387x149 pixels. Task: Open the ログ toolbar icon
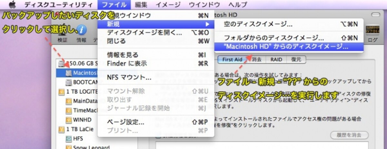[372, 30]
